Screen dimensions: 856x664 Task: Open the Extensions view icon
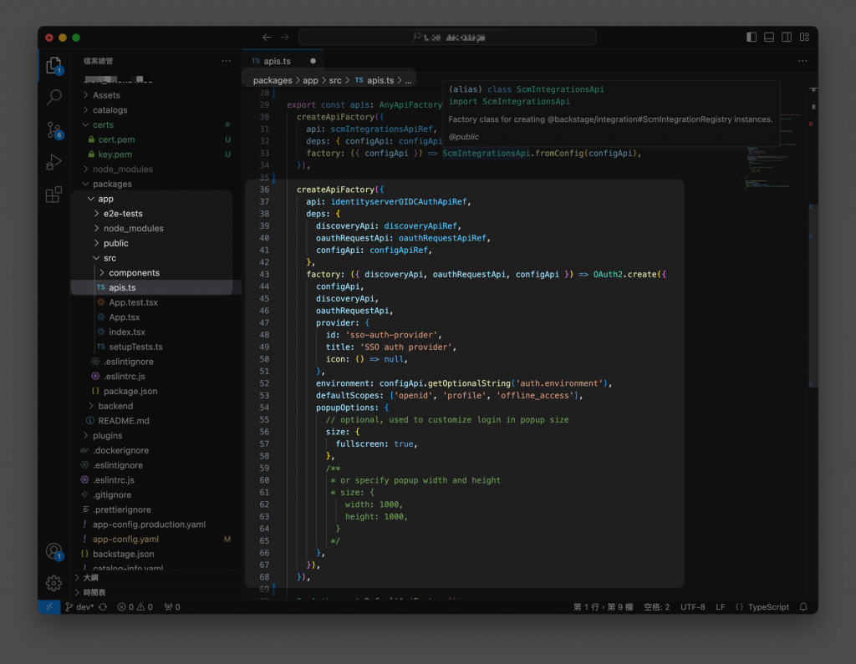point(54,195)
